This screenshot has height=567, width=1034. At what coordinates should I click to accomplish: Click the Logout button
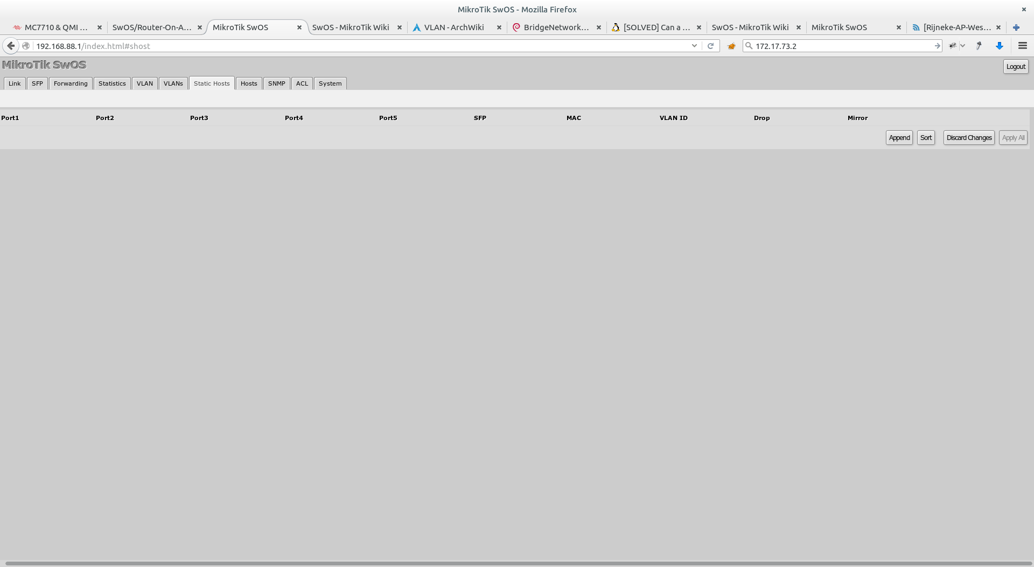pyautogui.click(x=1016, y=67)
